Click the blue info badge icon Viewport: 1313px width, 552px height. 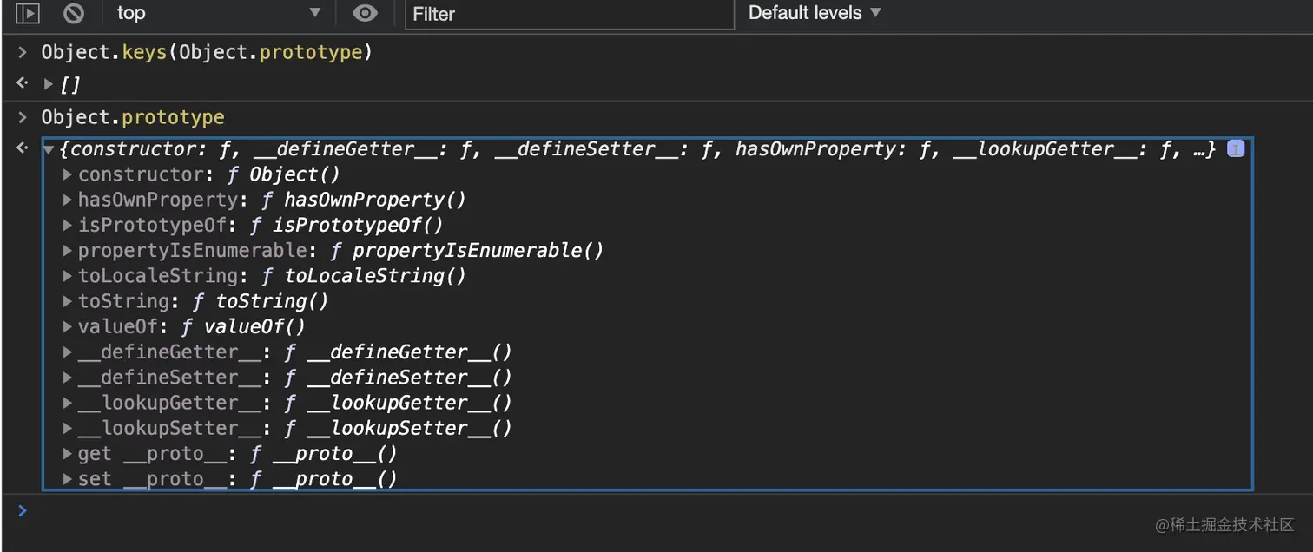click(x=1235, y=148)
